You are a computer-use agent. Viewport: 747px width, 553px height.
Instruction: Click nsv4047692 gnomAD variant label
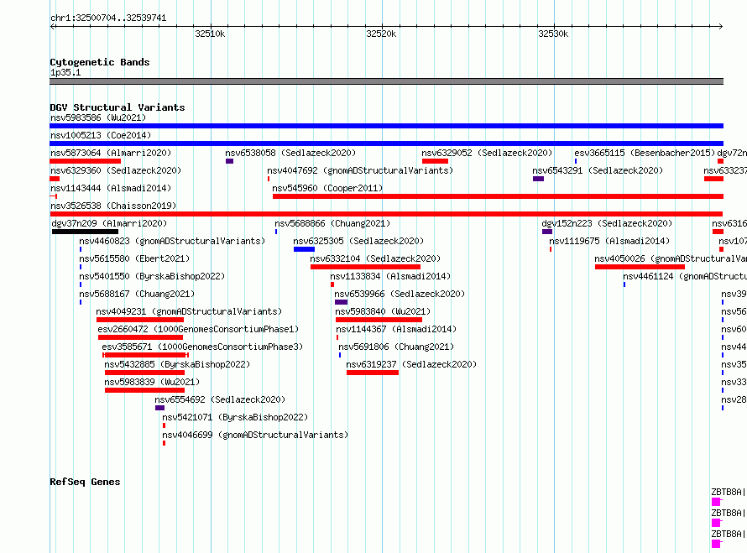click(x=360, y=170)
